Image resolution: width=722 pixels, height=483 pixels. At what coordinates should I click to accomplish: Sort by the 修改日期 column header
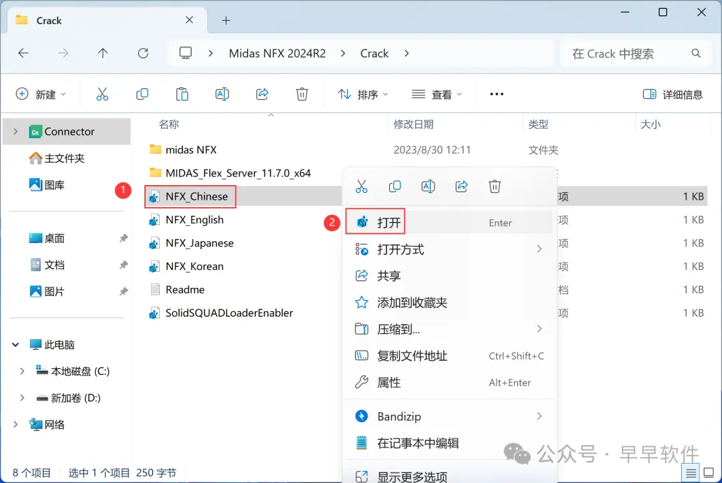[413, 124]
